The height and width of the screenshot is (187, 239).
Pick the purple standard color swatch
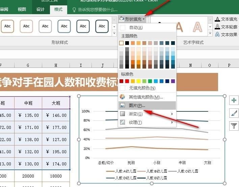click(x=173, y=81)
